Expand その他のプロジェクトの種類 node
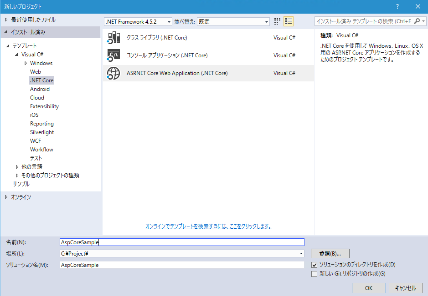The height and width of the screenshot is (296, 428). click(17, 176)
